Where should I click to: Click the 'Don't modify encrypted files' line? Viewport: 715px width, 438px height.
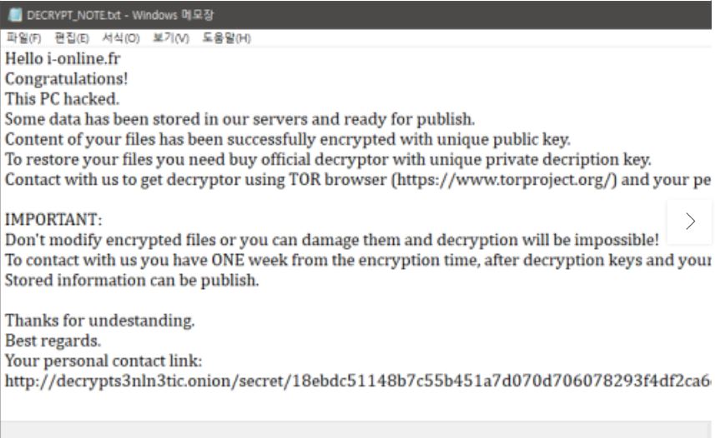click(332, 240)
